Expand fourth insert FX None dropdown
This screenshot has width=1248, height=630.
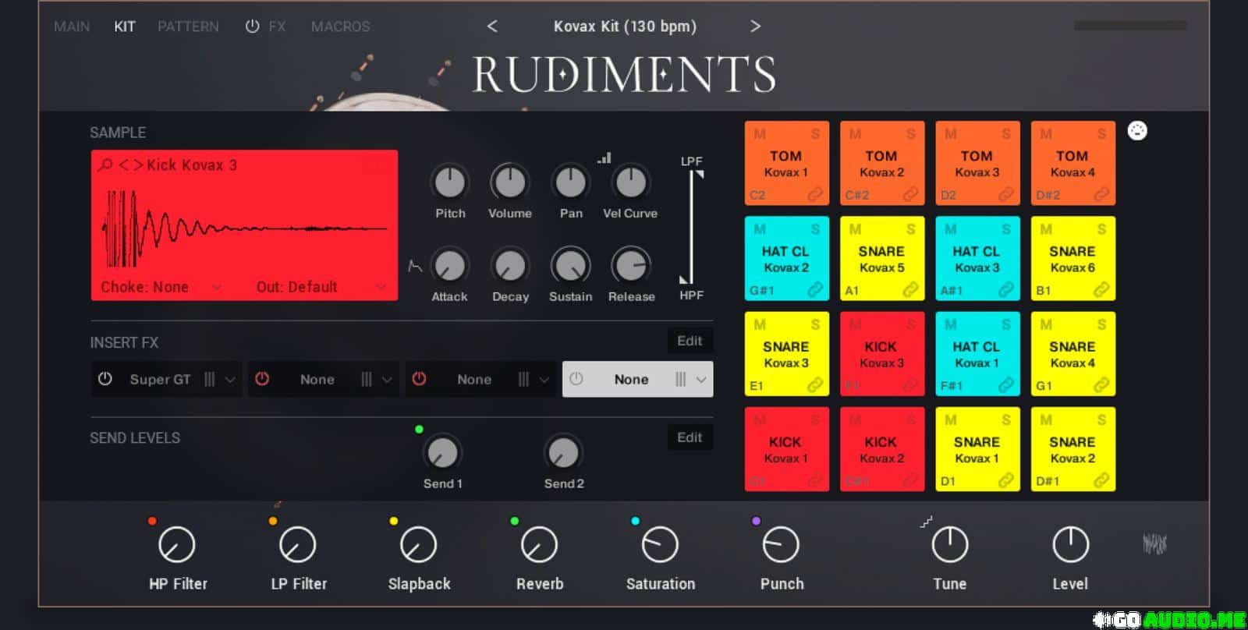[701, 380]
